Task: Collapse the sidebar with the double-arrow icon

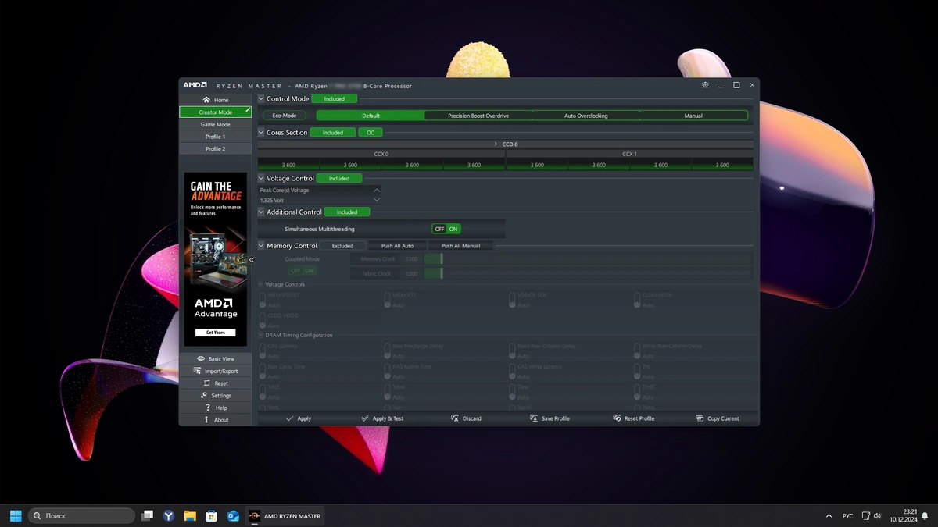Action: [252, 260]
